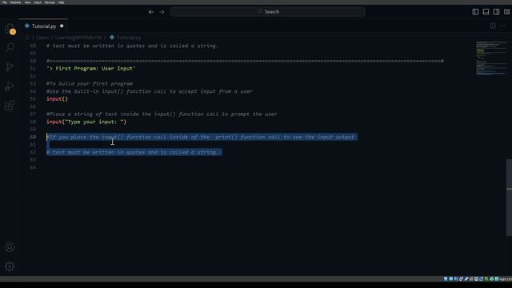
Task: Open the Customize Layout icon
Action: [506, 12]
